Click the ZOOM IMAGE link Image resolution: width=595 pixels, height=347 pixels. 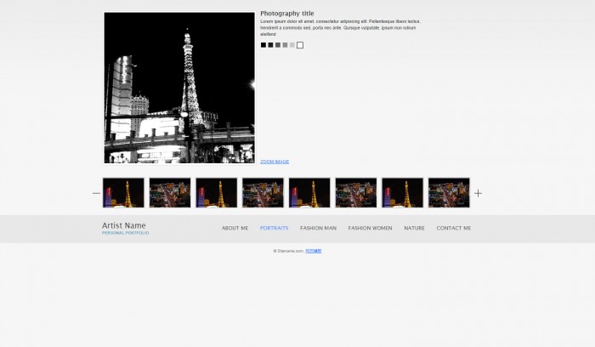(x=275, y=162)
